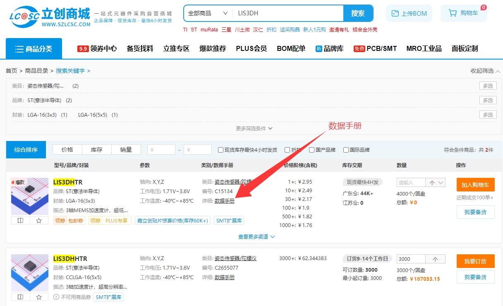Tick the 国际品牌 checkbox
The height and width of the screenshot is (306, 503).
pyautogui.click(x=345, y=150)
